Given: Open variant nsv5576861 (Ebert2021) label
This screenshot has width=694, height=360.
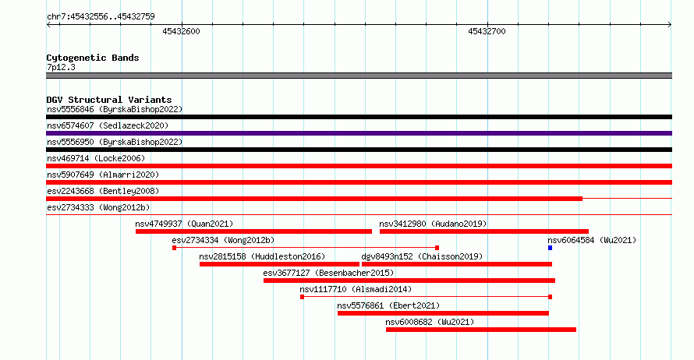Looking at the screenshot, I should coord(388,305).
